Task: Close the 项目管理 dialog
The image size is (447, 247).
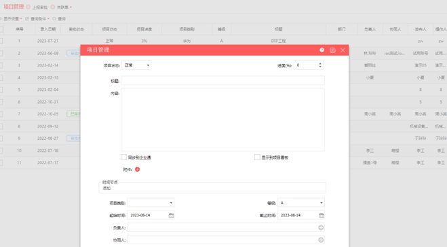Action: [343, 50]
